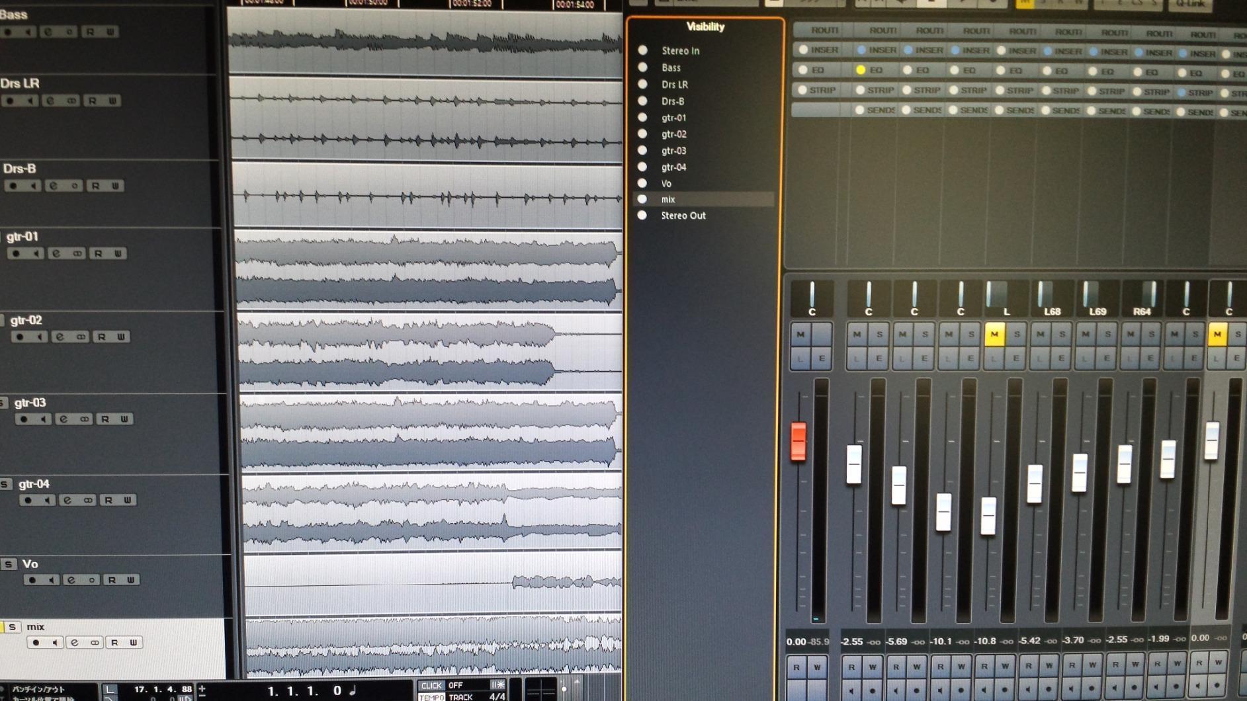The height and width of the screenshot is (701, 1247).
Task: Toggle the CLICK metronome button
Action: 431,686
